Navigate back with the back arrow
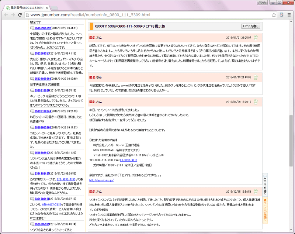 click(x=6, y=16)
